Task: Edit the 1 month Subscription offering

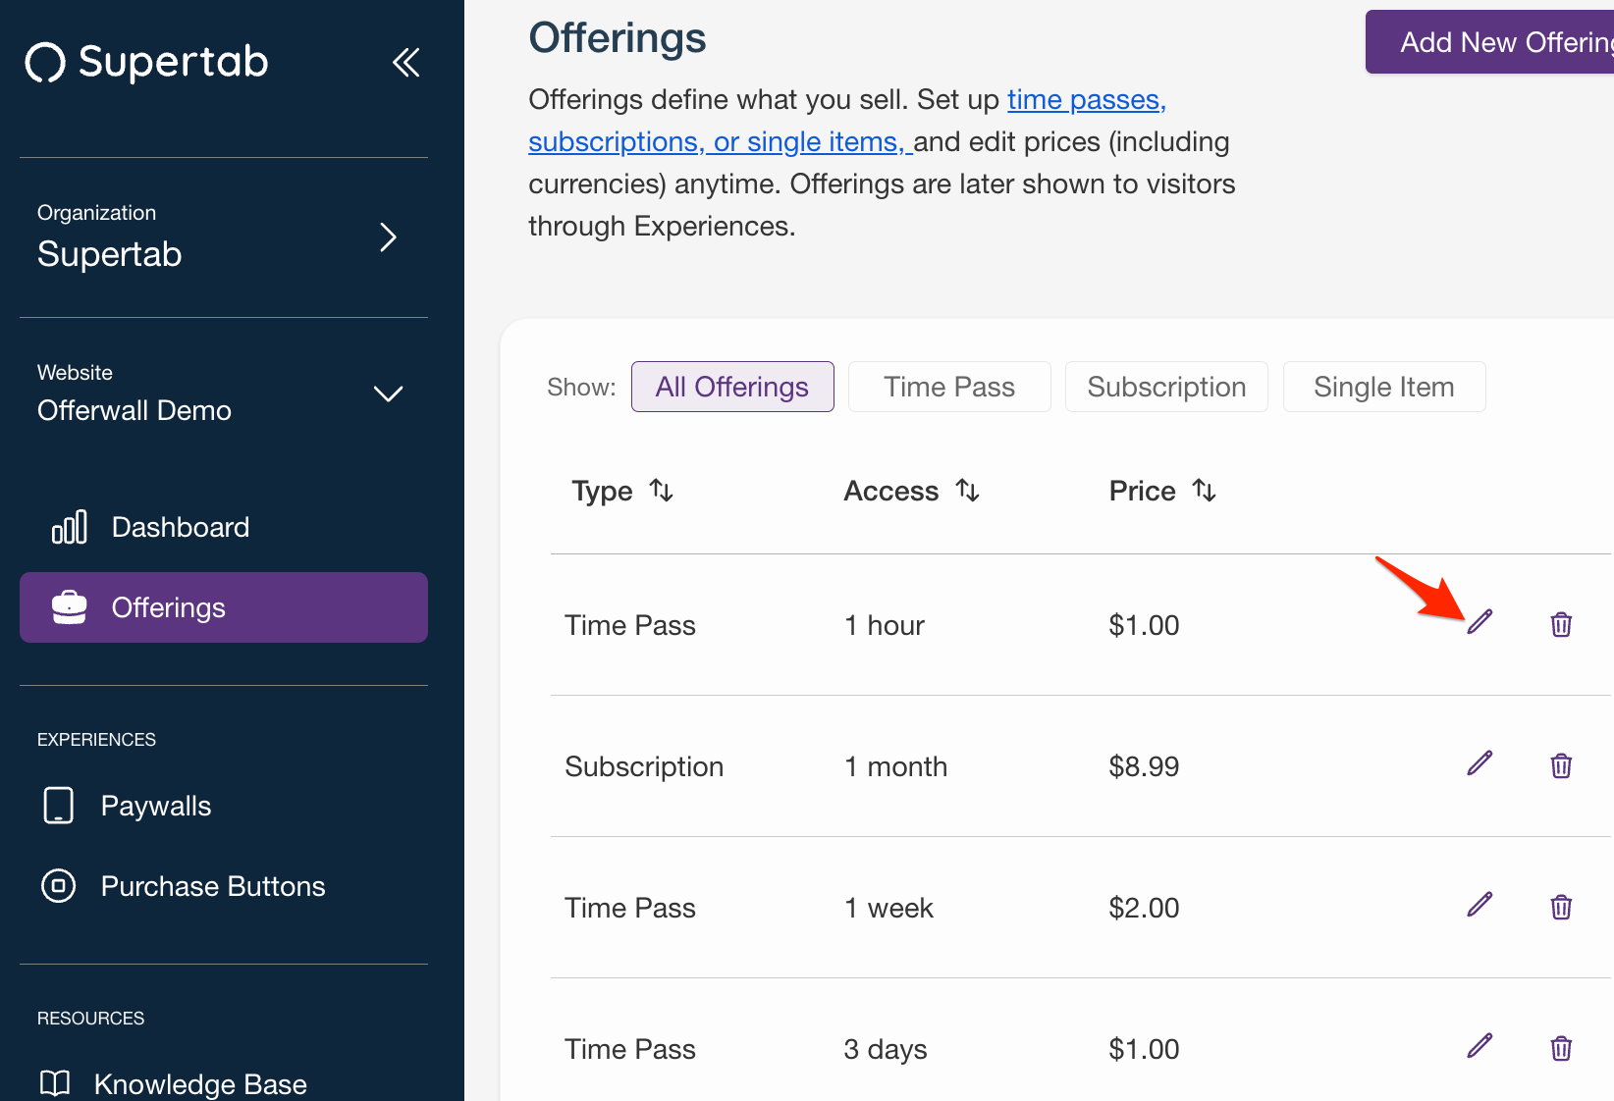Action: click(1479, 763)
